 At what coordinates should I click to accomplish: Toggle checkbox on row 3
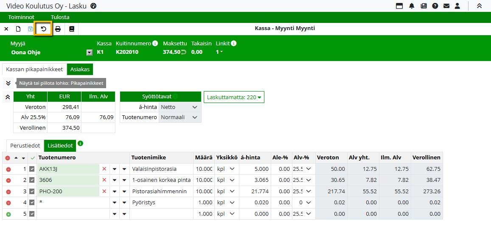(x=32, y=191)
